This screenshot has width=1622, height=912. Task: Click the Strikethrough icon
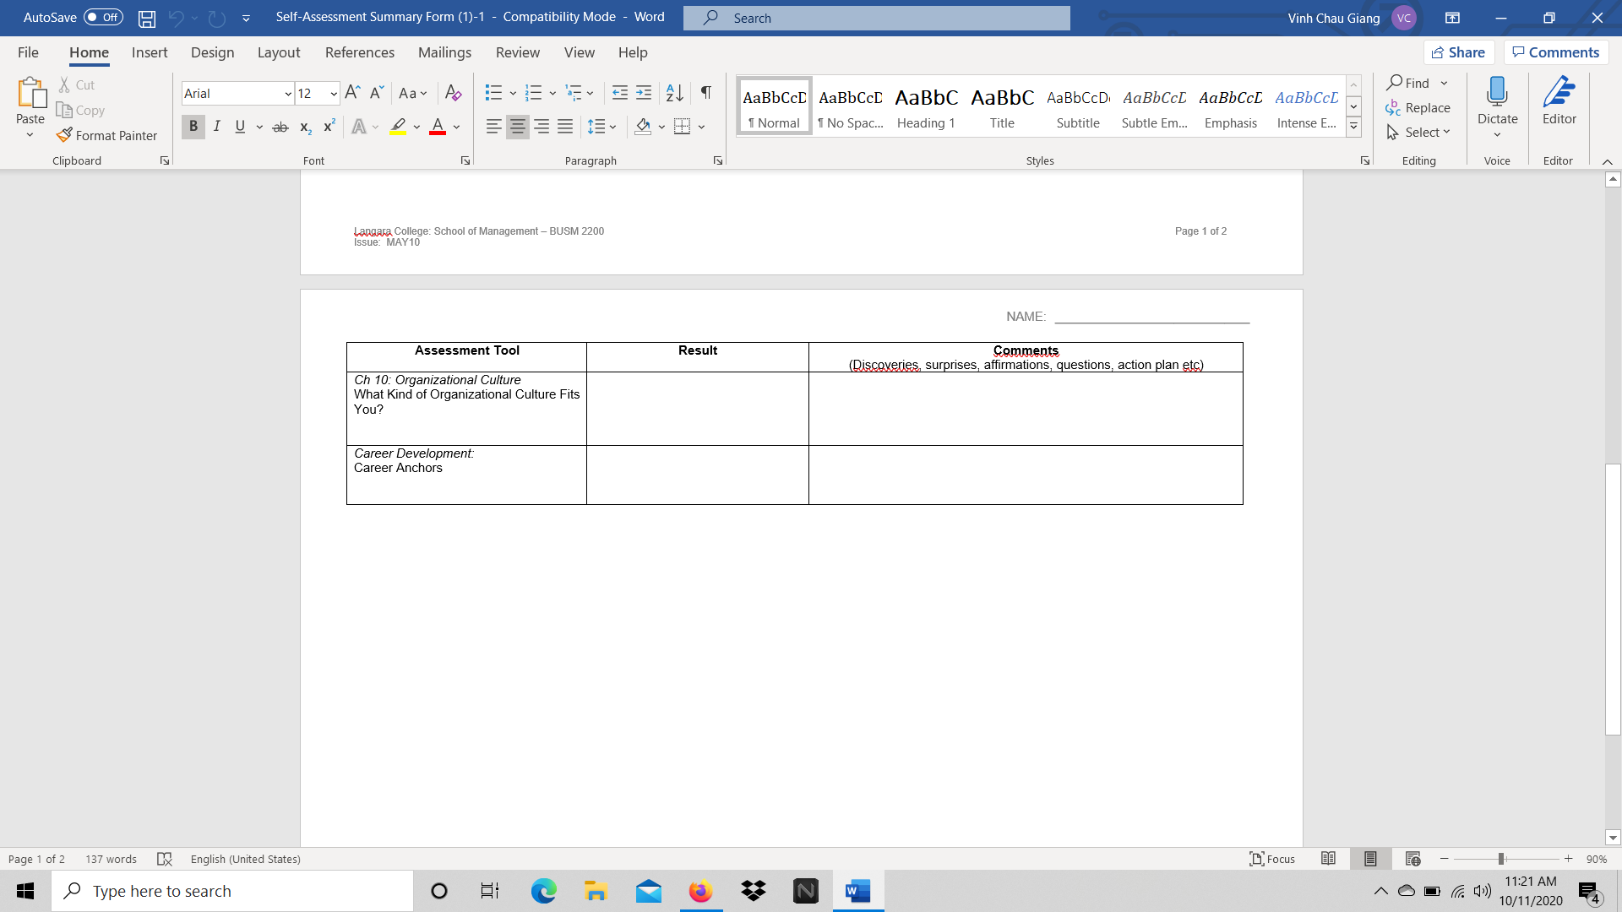(280, 127)
